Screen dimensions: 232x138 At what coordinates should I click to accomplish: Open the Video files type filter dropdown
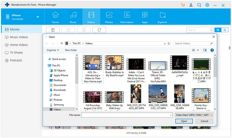click(194, 115)
